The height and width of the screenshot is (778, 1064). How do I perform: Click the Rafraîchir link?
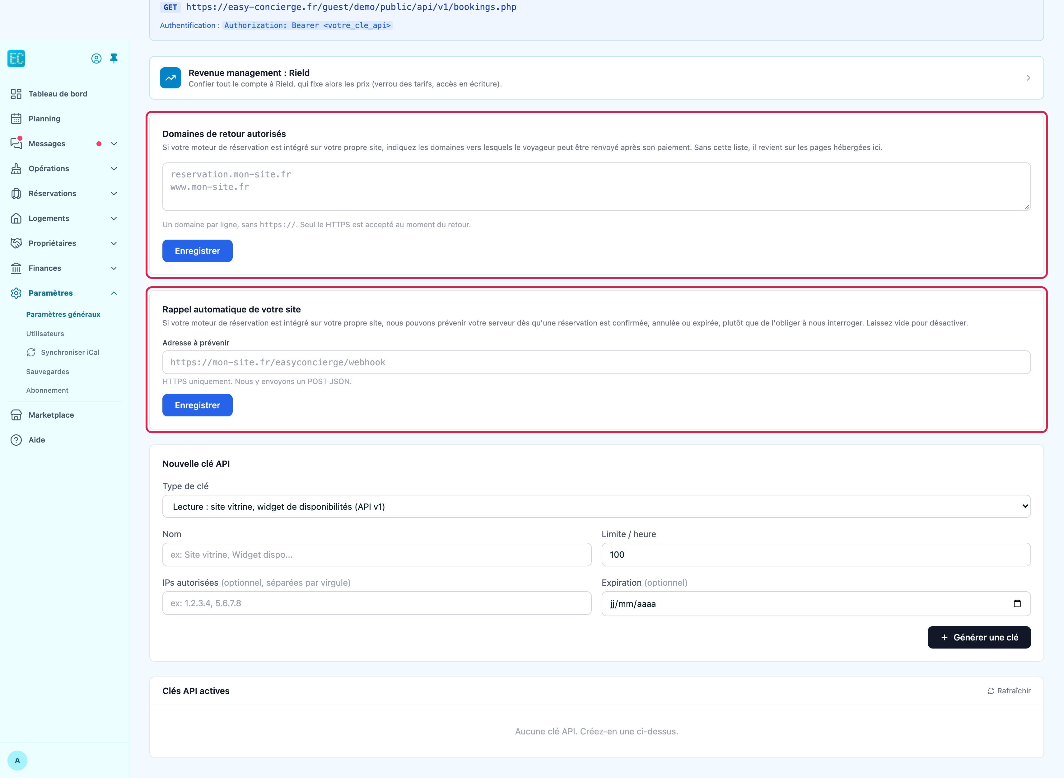[1009, 691]
